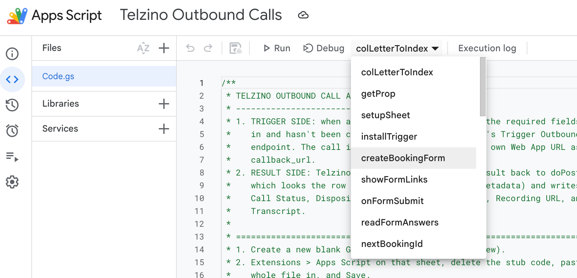Select nextBookingId from function list
577x278 pixels.
click(413, 244)
